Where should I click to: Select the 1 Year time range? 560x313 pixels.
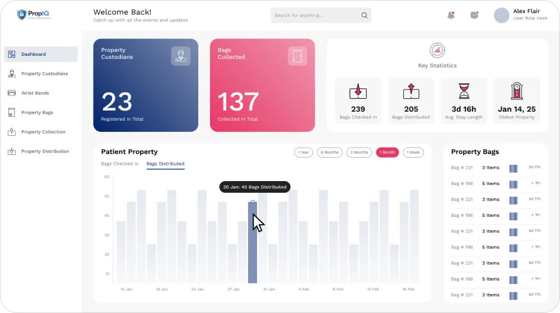[x=304, y=152]
